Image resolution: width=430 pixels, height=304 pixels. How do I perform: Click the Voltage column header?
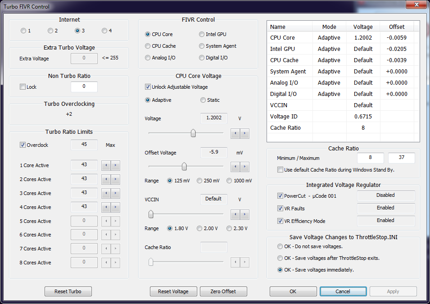(363, 27)
